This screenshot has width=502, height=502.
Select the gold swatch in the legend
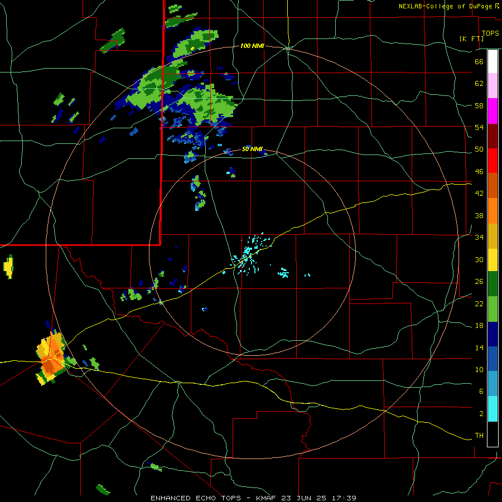click(493, 236)
